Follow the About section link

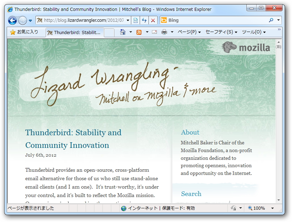(x=190, y=132)
